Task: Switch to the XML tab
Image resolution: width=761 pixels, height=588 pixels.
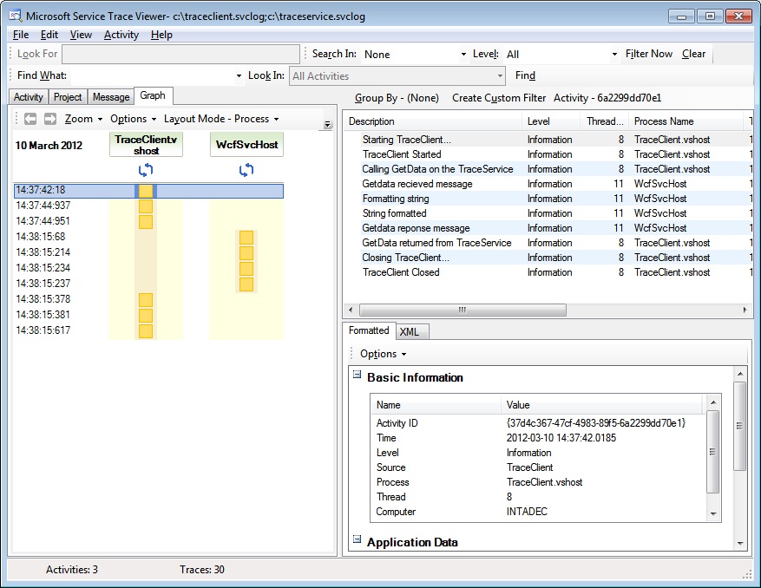Action: pyautogui.click(x=412, y=332)
